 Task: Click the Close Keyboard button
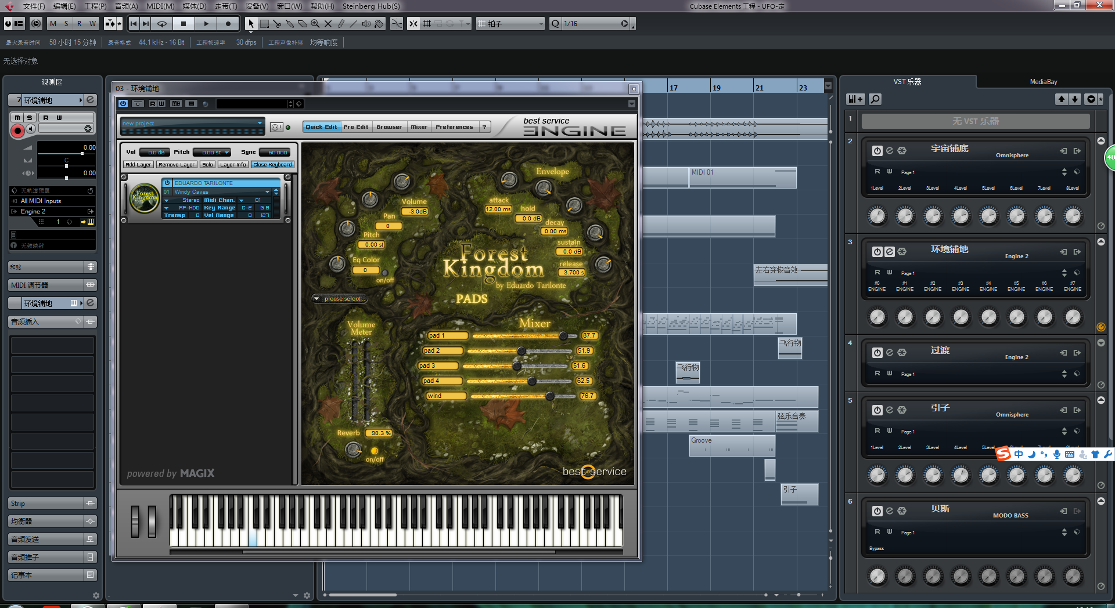(272, 165)
